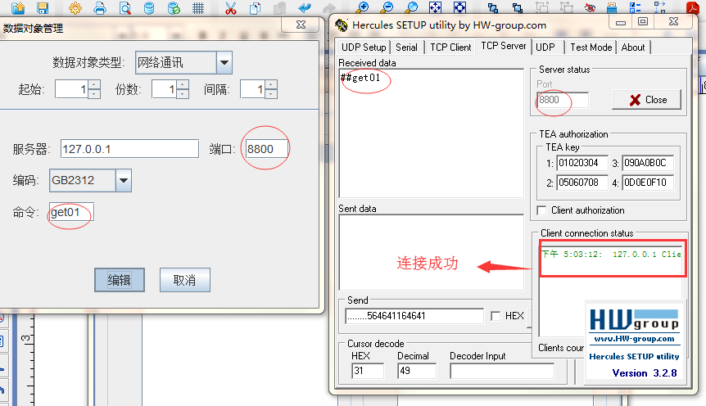
Task: Increase the 起始 spinner value
Action: click(x=94, y=85)
